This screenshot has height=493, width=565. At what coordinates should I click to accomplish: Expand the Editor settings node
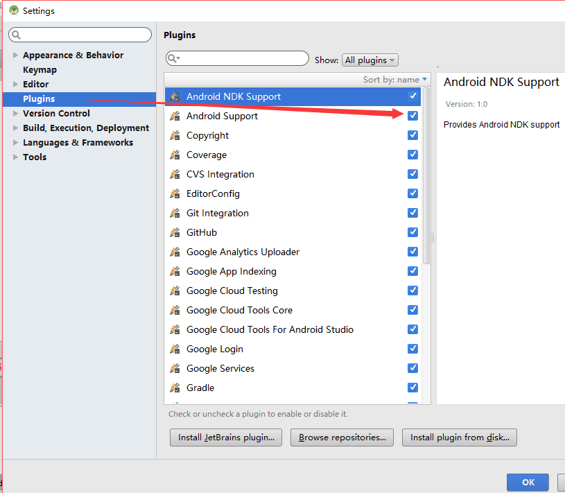[x=15, y=85]
